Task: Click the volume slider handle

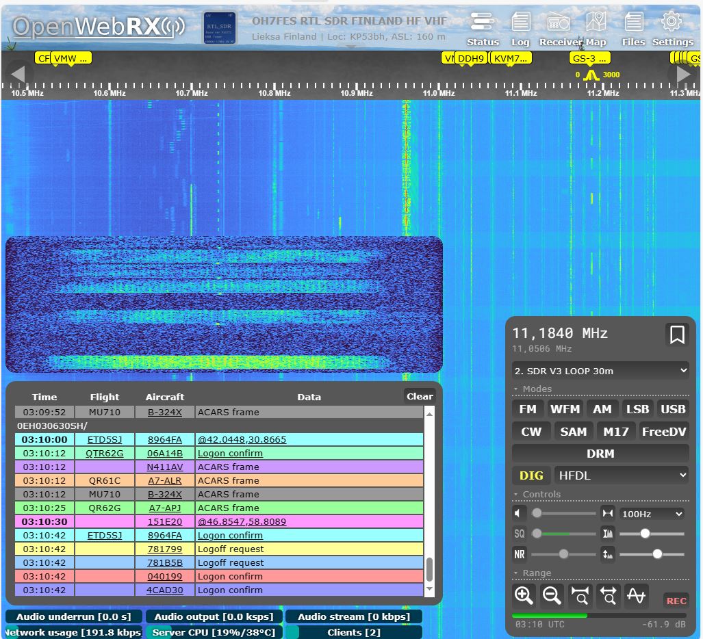Action: [537, 513]
